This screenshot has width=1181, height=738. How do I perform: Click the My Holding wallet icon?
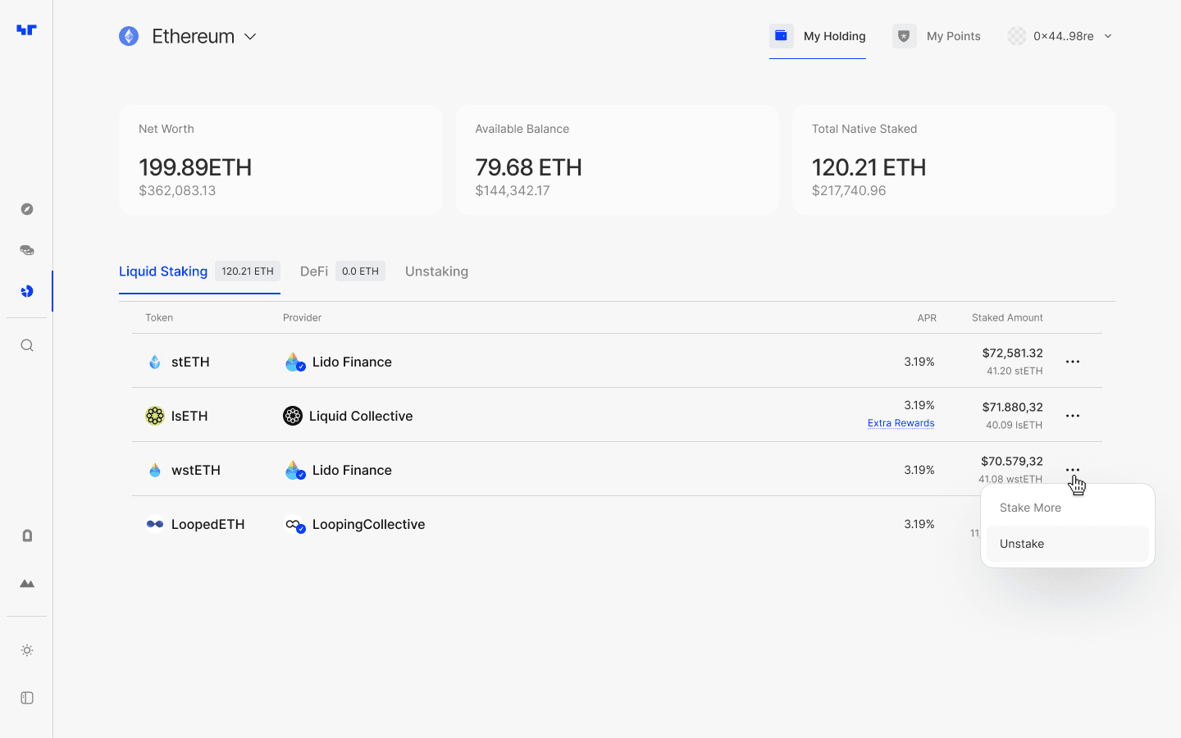pos(782,36)
